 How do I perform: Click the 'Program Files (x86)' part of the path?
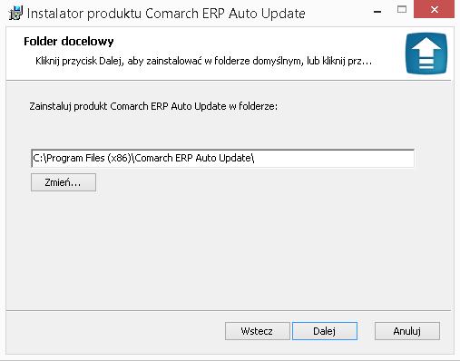[89, 158]
